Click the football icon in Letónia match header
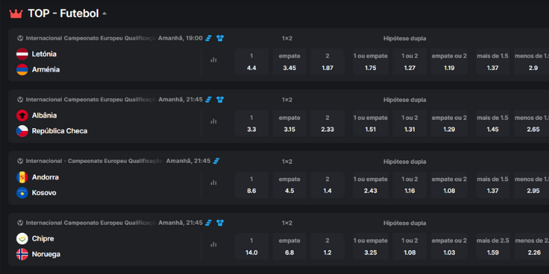 (20, 38)
